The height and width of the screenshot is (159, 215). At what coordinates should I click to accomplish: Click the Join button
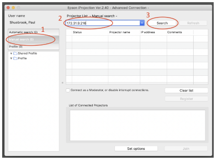(186, 149)
